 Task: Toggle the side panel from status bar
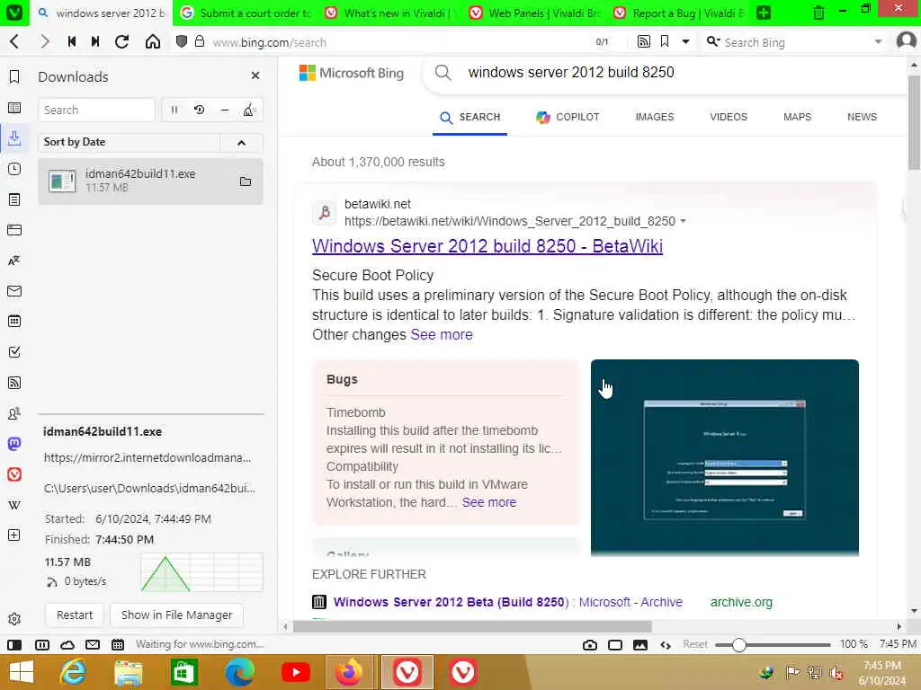coord(14,645)
